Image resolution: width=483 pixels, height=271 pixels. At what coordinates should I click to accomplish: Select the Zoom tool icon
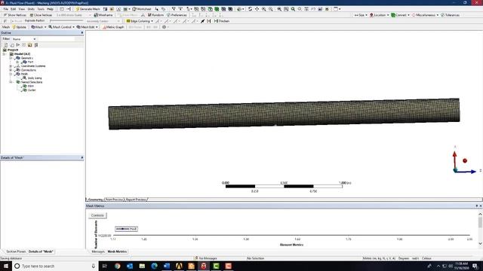(264, 9)
